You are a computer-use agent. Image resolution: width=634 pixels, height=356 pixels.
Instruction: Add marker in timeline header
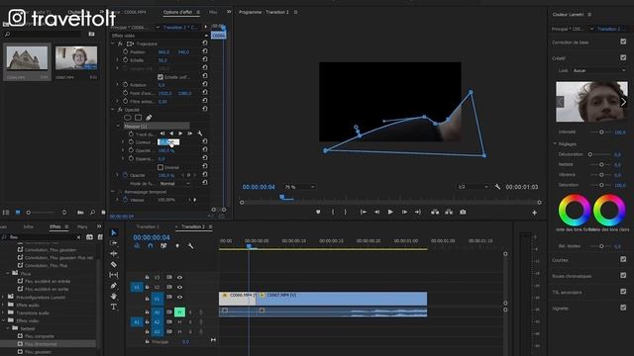point(177,245)
